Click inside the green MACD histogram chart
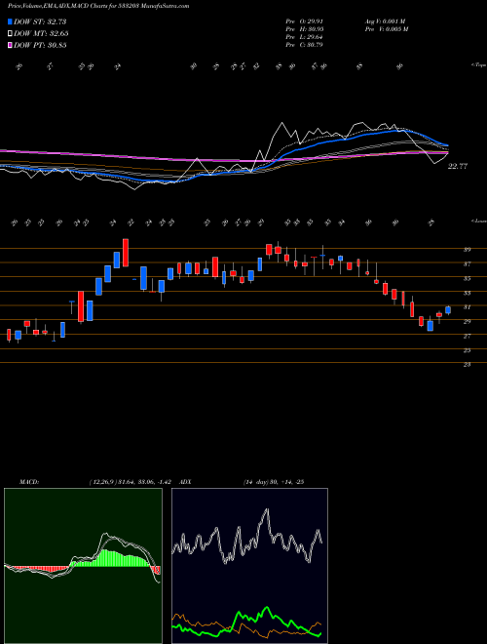Image resolution: width=487 pixels, height=644 pixels. click(x=83, y=566)
